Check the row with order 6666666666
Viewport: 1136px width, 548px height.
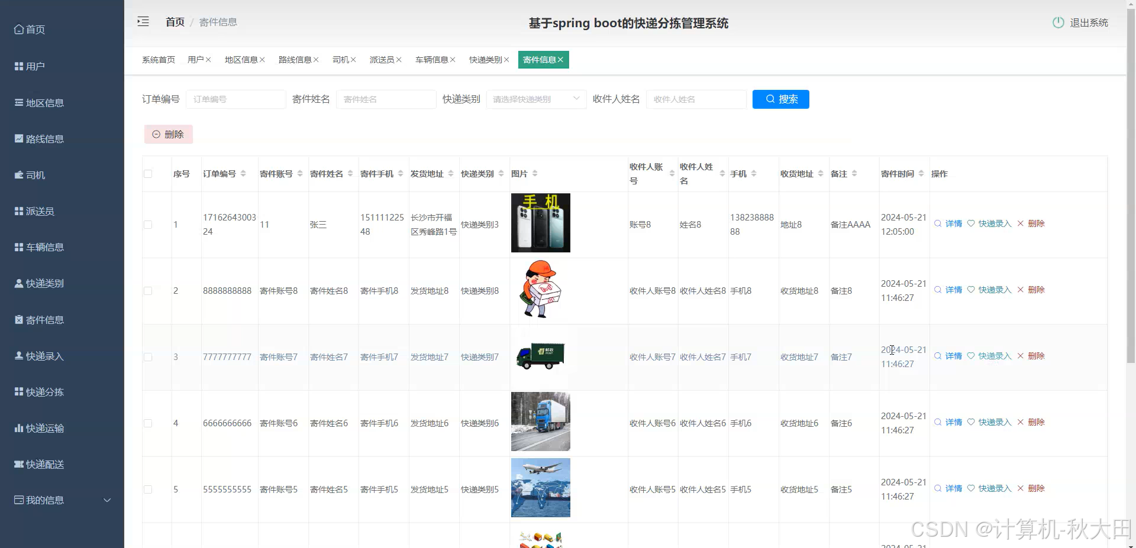pos(148,423)
